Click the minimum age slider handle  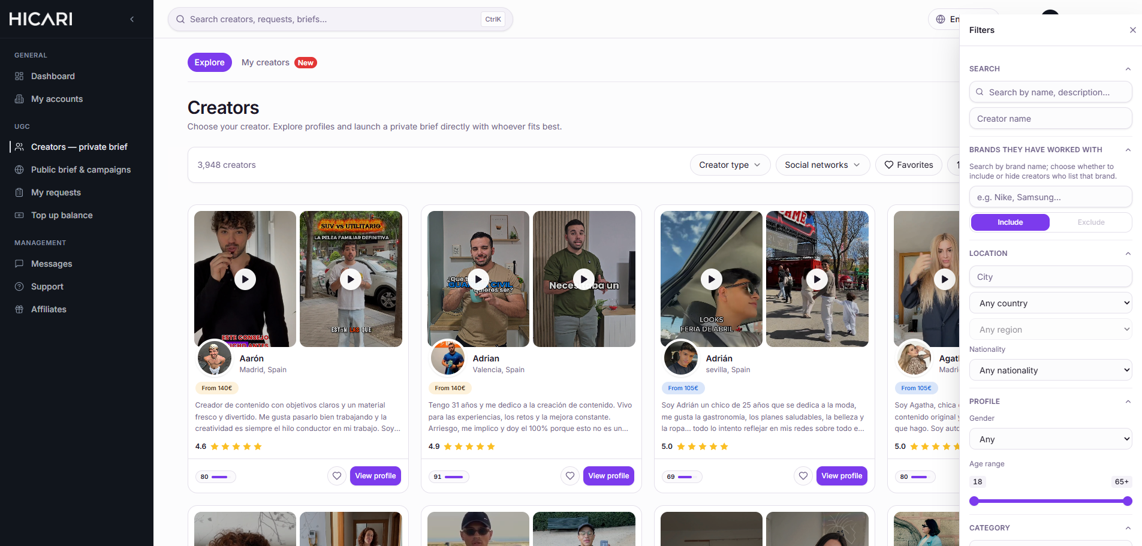coord(974,501)
